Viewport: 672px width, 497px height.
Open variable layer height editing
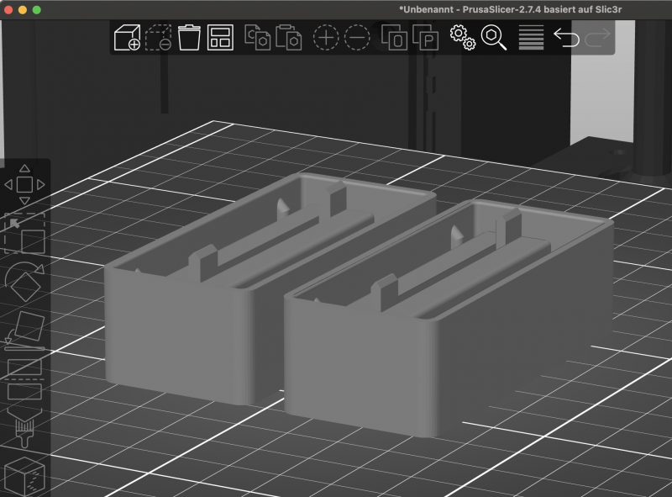531,38
